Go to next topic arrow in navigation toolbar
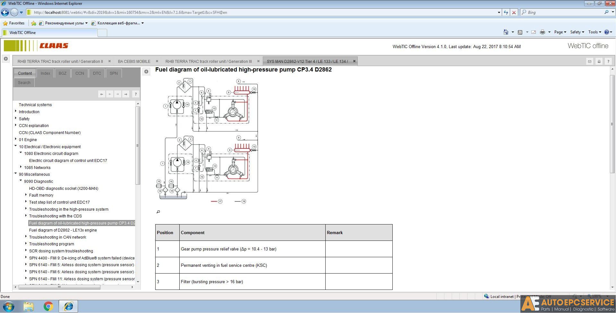The width and height of the screenshot is (616, 313). (118, 94)
